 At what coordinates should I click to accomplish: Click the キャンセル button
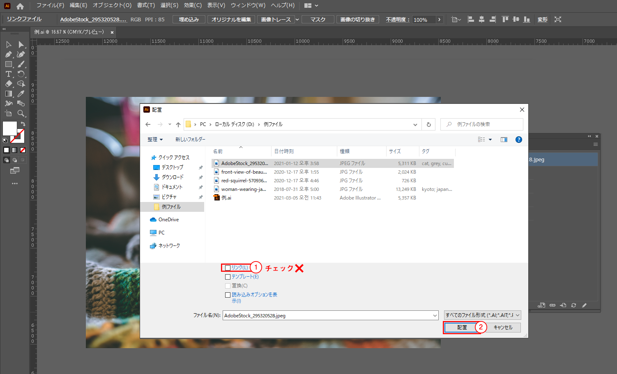tap(503, 327)
